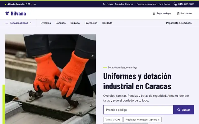Click the address Av. Fuerzas Armadas, Caracas
The height and width of the screenshot is (124, 199).
(118, 4)
